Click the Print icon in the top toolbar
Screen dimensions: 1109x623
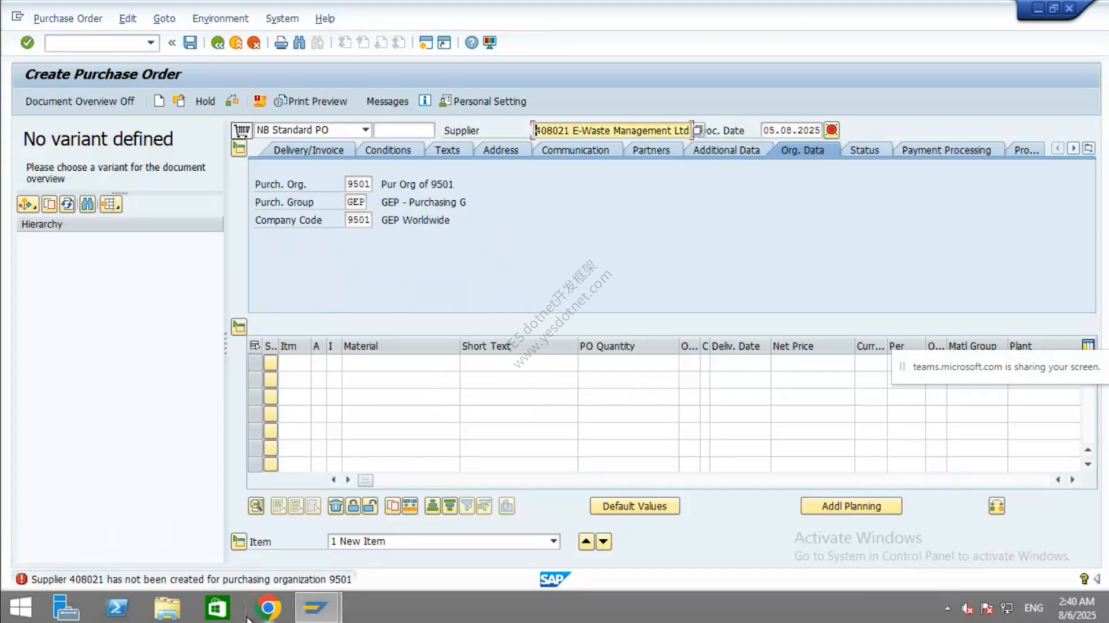tap(281, 43)
